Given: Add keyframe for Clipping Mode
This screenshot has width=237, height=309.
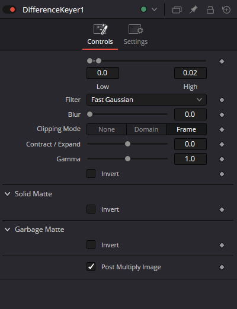Looking at the screenshot, I should point(222,130).
